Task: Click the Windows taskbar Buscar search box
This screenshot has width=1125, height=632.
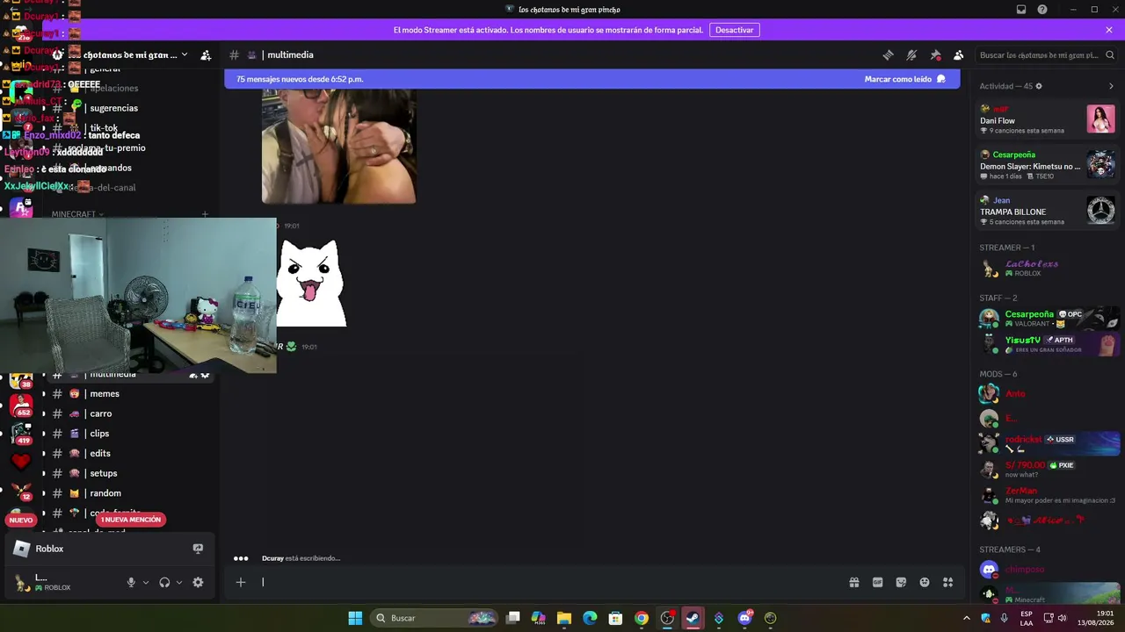Action: tap(435, 618)
